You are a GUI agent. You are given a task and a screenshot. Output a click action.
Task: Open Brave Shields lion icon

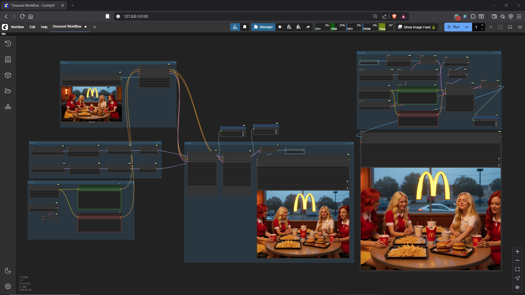[394, 16]
